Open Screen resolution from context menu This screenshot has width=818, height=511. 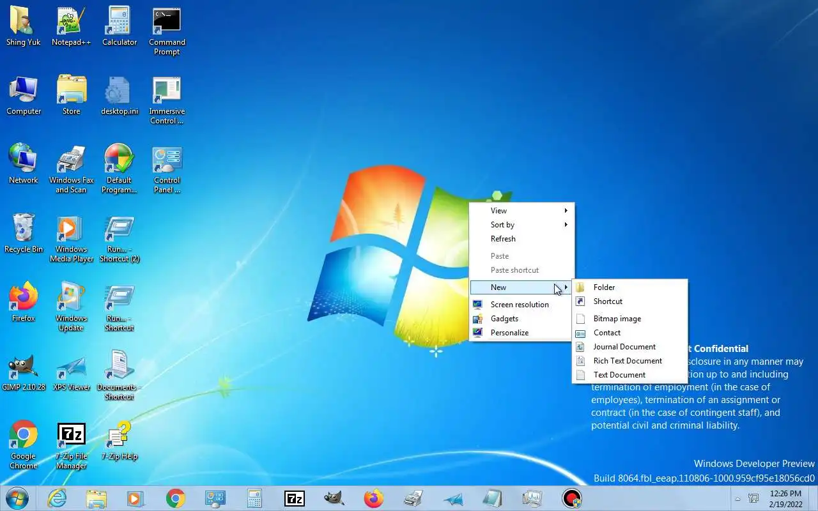pyautogui.click(x=521, y=305)
